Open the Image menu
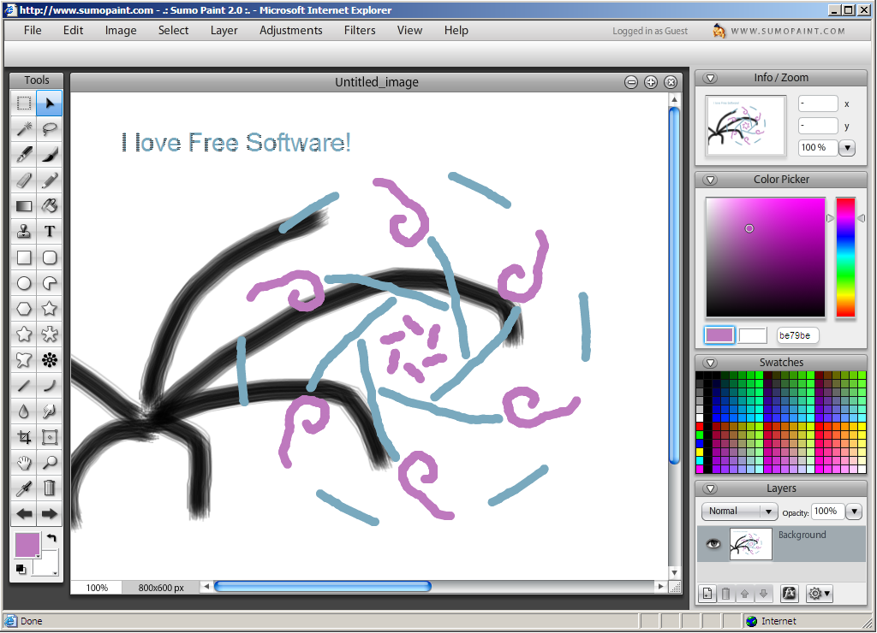Viewport: 877px width, 633px height. point(121,30)
